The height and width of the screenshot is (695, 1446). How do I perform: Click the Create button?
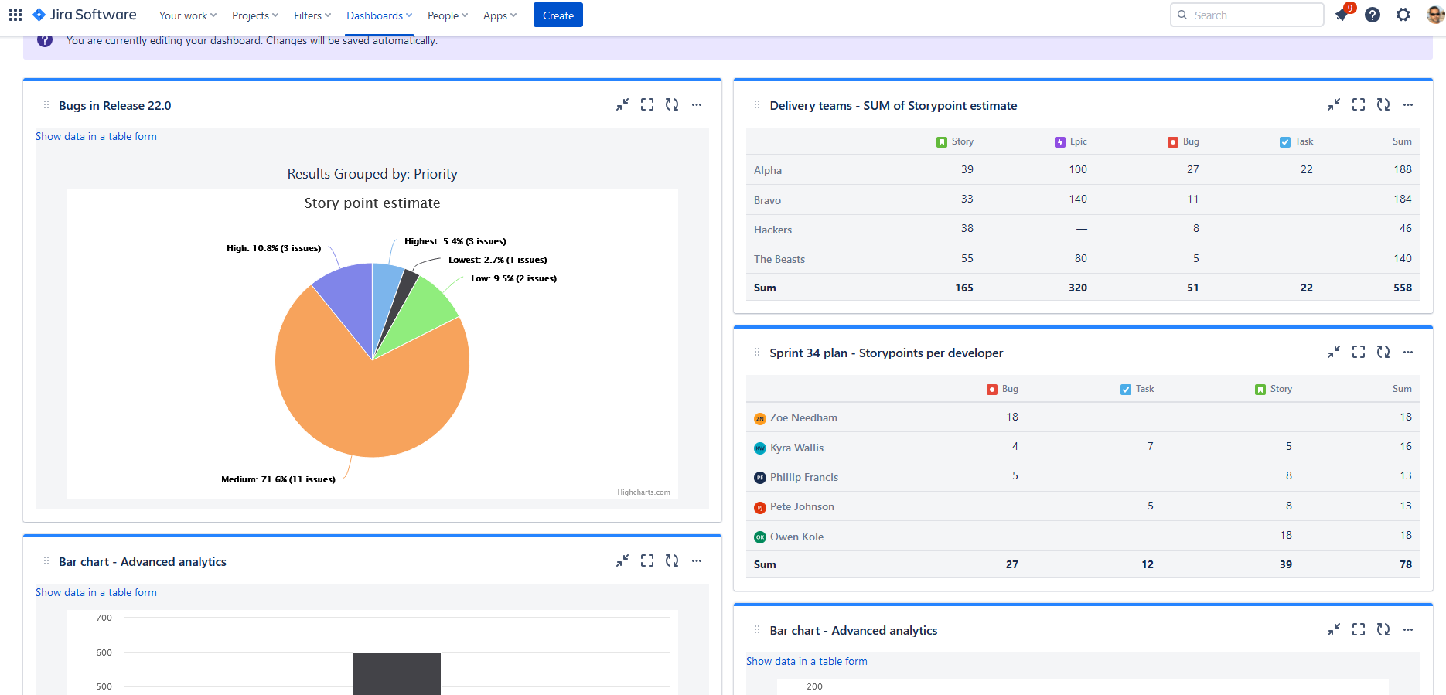point(558,15)
